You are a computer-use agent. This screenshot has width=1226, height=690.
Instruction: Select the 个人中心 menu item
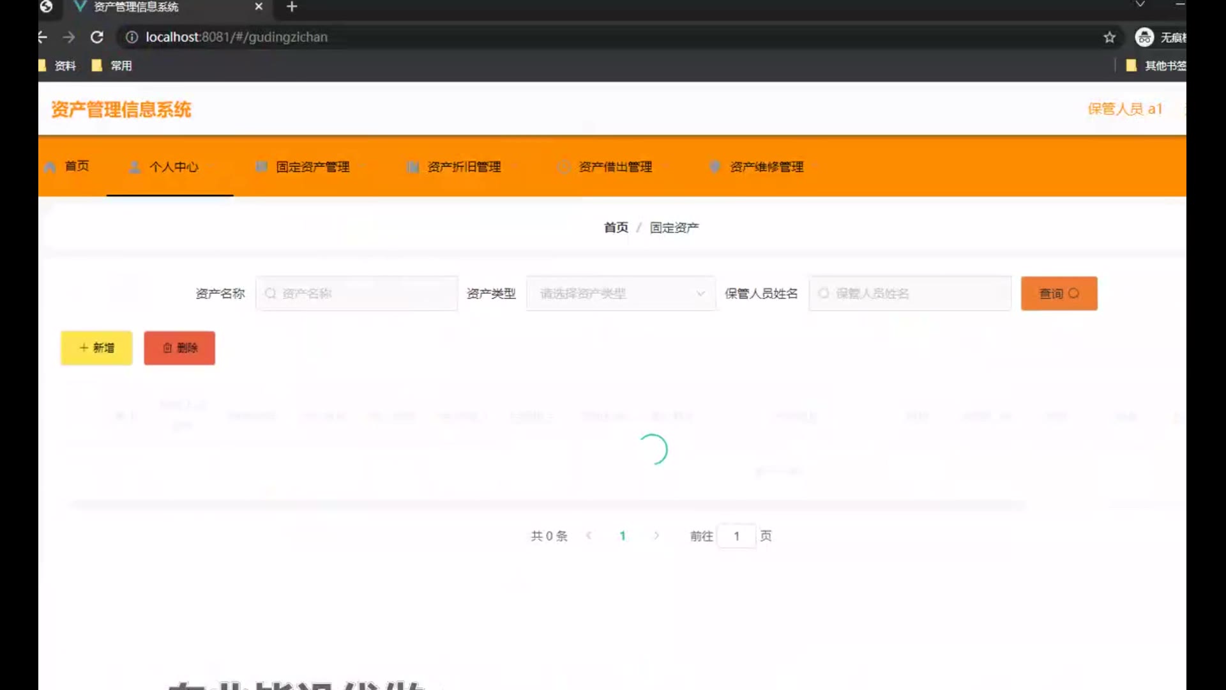[x=173, y=167]
